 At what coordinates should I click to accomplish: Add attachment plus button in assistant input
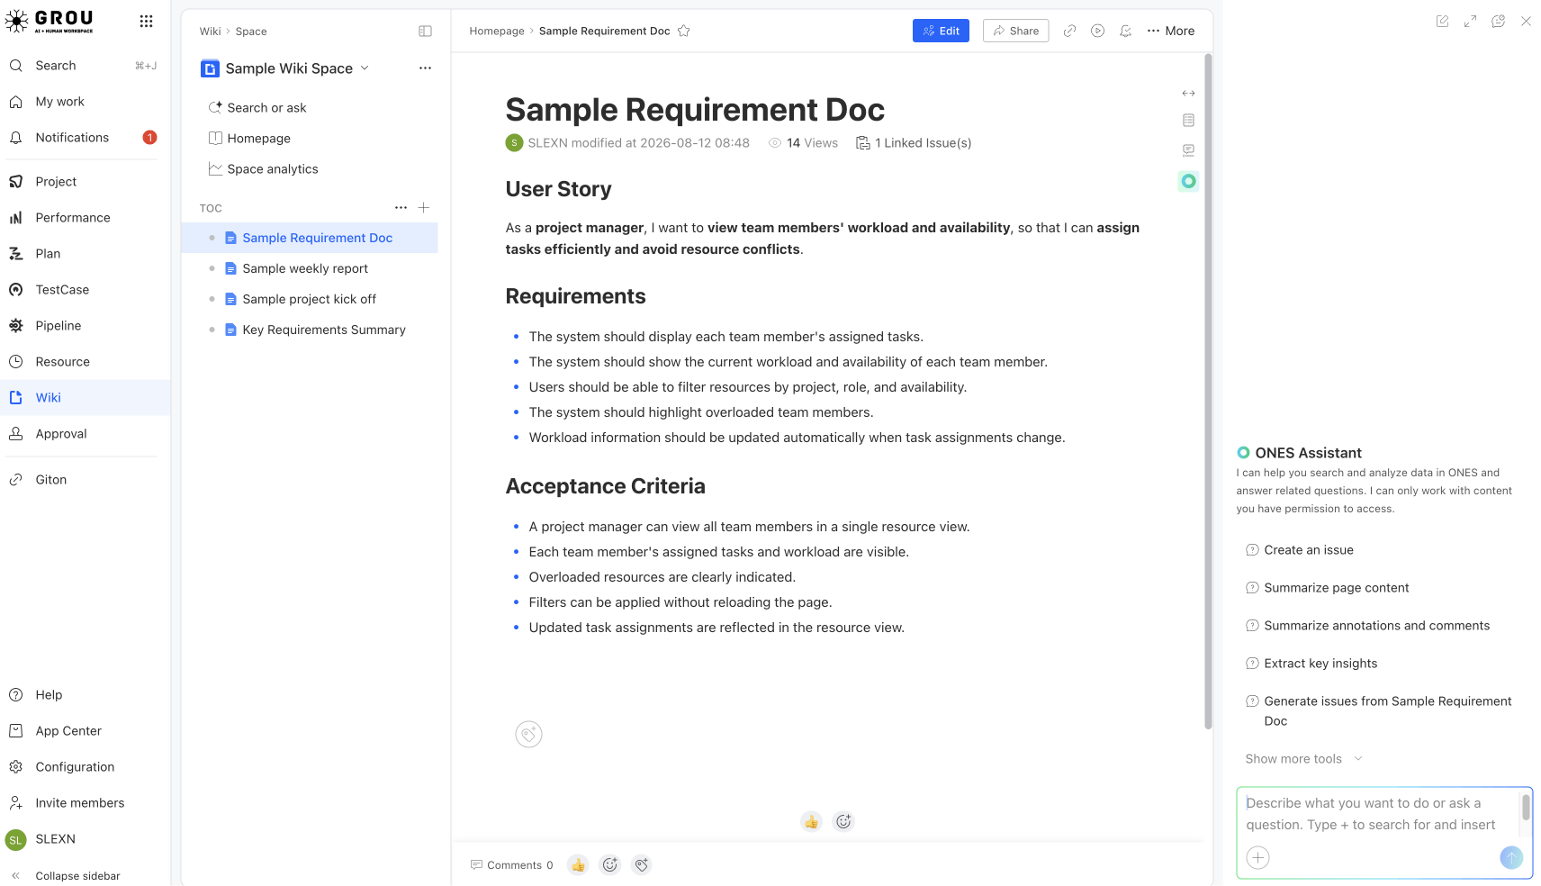point(1257,857)
